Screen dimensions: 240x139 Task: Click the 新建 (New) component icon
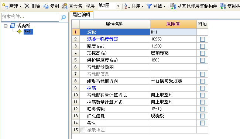5,6
